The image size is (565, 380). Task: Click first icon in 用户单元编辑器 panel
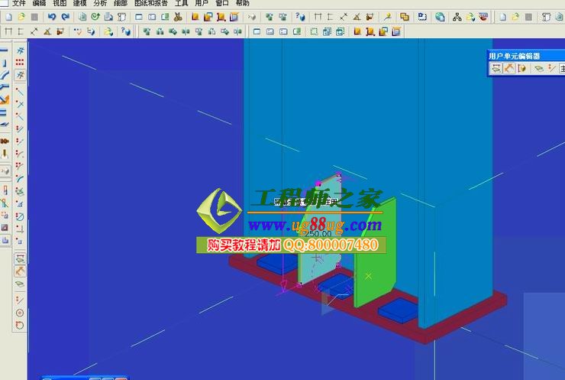(x=496, y=68)
